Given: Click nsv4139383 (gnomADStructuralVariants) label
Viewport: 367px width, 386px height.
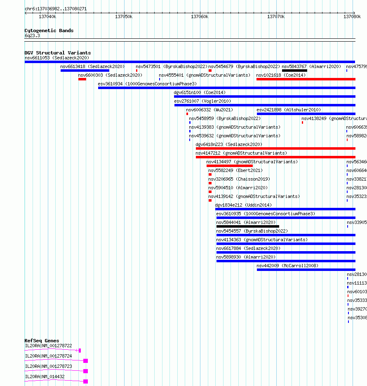Looking at the screenshot, I should click(x=235, y=127).
